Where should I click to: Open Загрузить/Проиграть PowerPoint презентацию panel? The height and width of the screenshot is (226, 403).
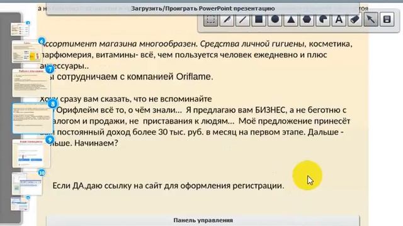coord(203,8)
